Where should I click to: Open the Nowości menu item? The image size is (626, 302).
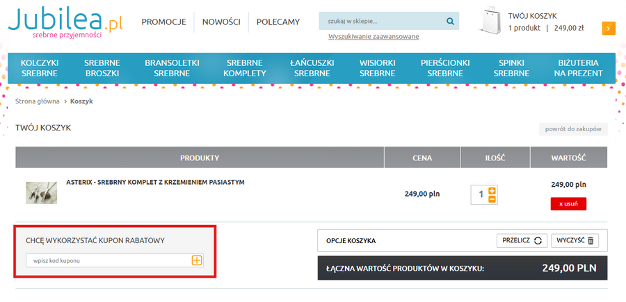coord(221,22)
